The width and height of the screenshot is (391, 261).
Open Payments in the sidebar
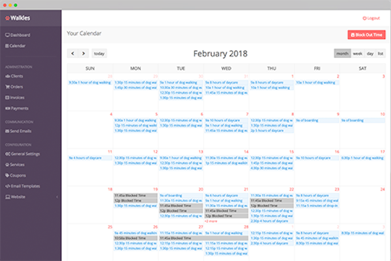(x=17, y=108)
